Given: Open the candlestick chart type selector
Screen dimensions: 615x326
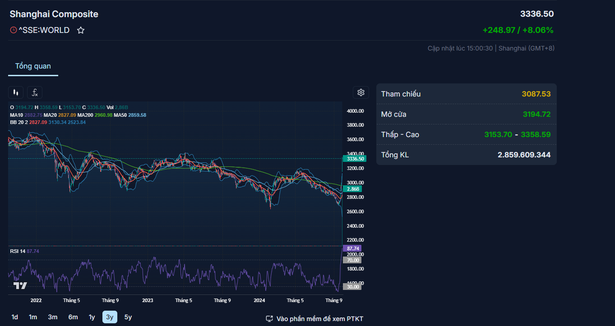Looking at the screenshot, I should 16,92.
